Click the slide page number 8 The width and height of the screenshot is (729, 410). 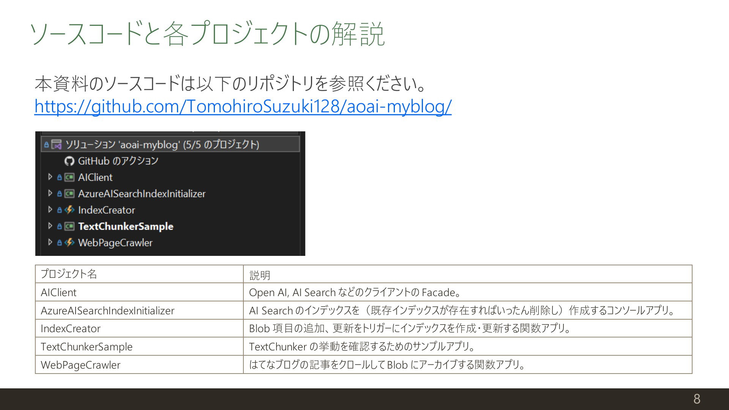[697, 399]
